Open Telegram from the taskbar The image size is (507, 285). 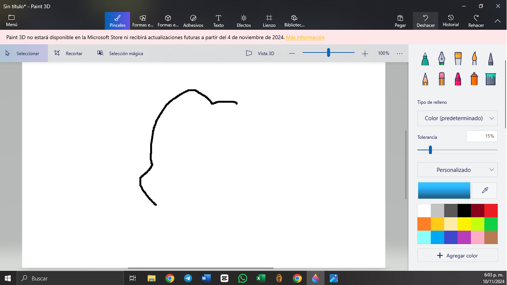tap(188, 278)
